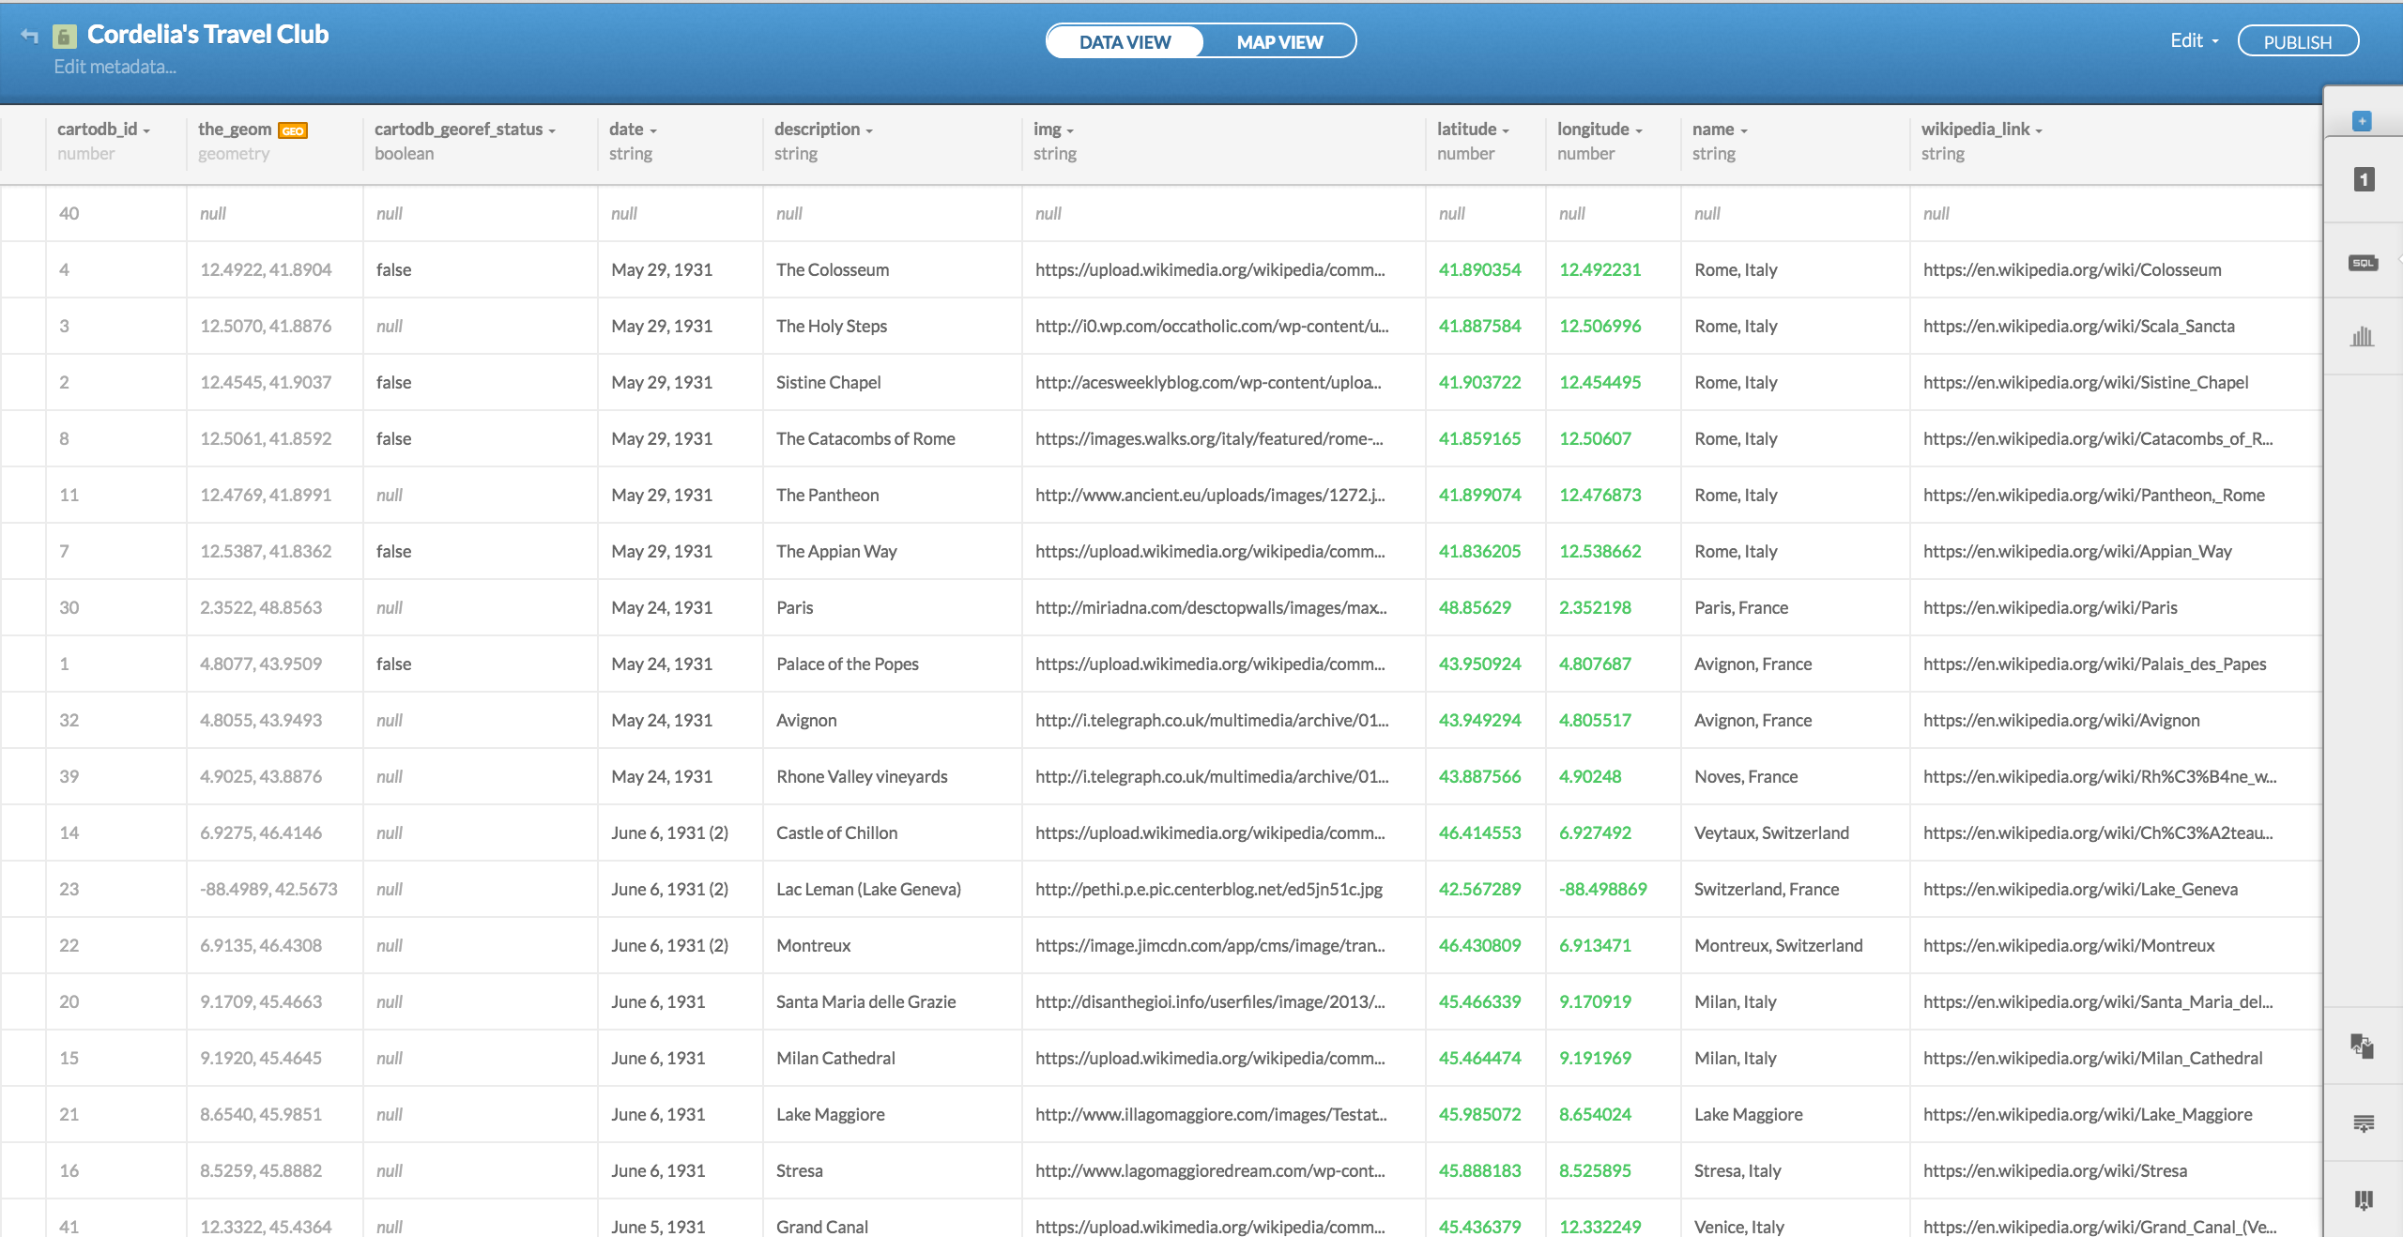2403x1237 pixels.
Task: Click wikipedia link for Colosseum
Action: 2072,270
